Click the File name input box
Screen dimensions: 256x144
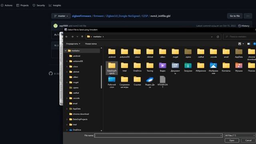[158, 136]
